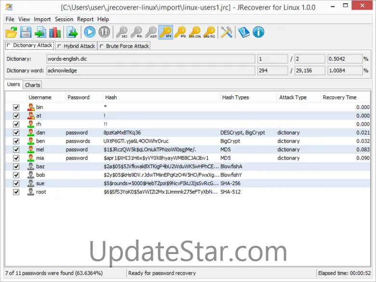Enable the Brute Force Attack tab checkbox
Viewport: 376px width, 282px height.
[x=102, y=46]
